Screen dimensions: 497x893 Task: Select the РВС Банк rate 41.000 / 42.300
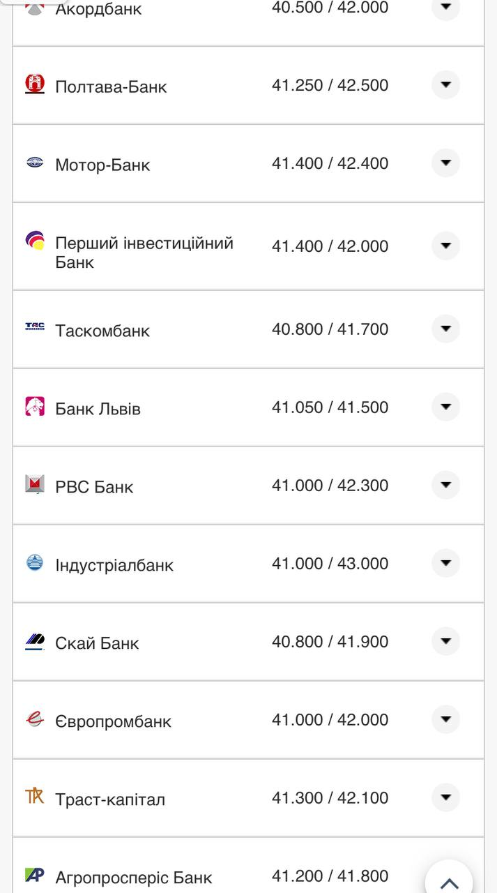pos(330,486)
